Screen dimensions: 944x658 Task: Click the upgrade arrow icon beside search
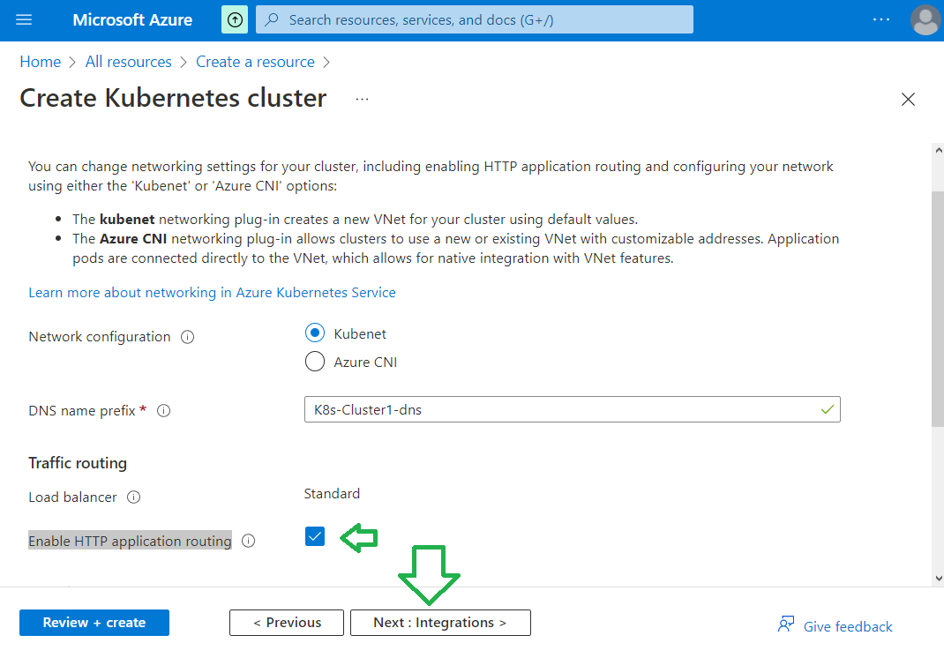235,20
